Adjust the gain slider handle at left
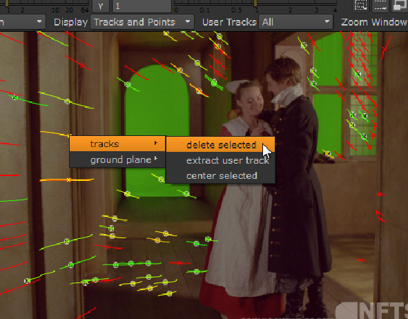This screenshot has width=408, height=319. (7, 3)
